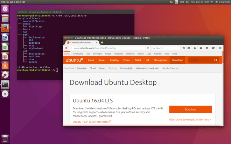Click the Firefox home icon
231x144 pixels.
click(x=201, y=48)
